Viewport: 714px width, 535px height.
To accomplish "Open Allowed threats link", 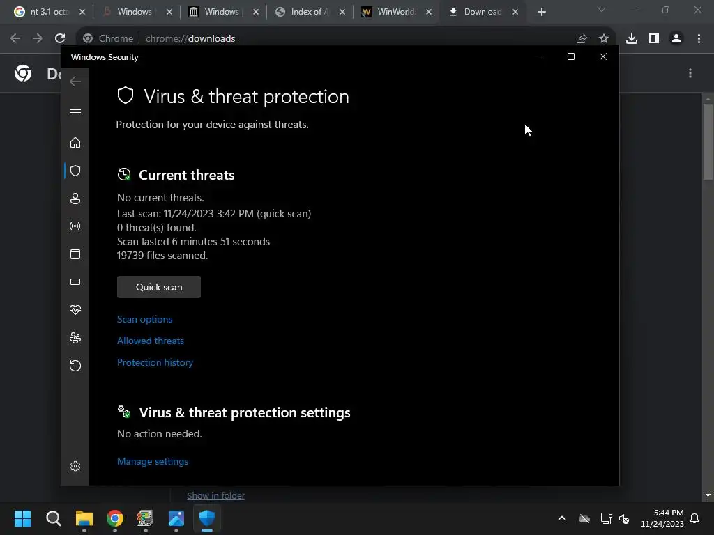I will 151,341.
